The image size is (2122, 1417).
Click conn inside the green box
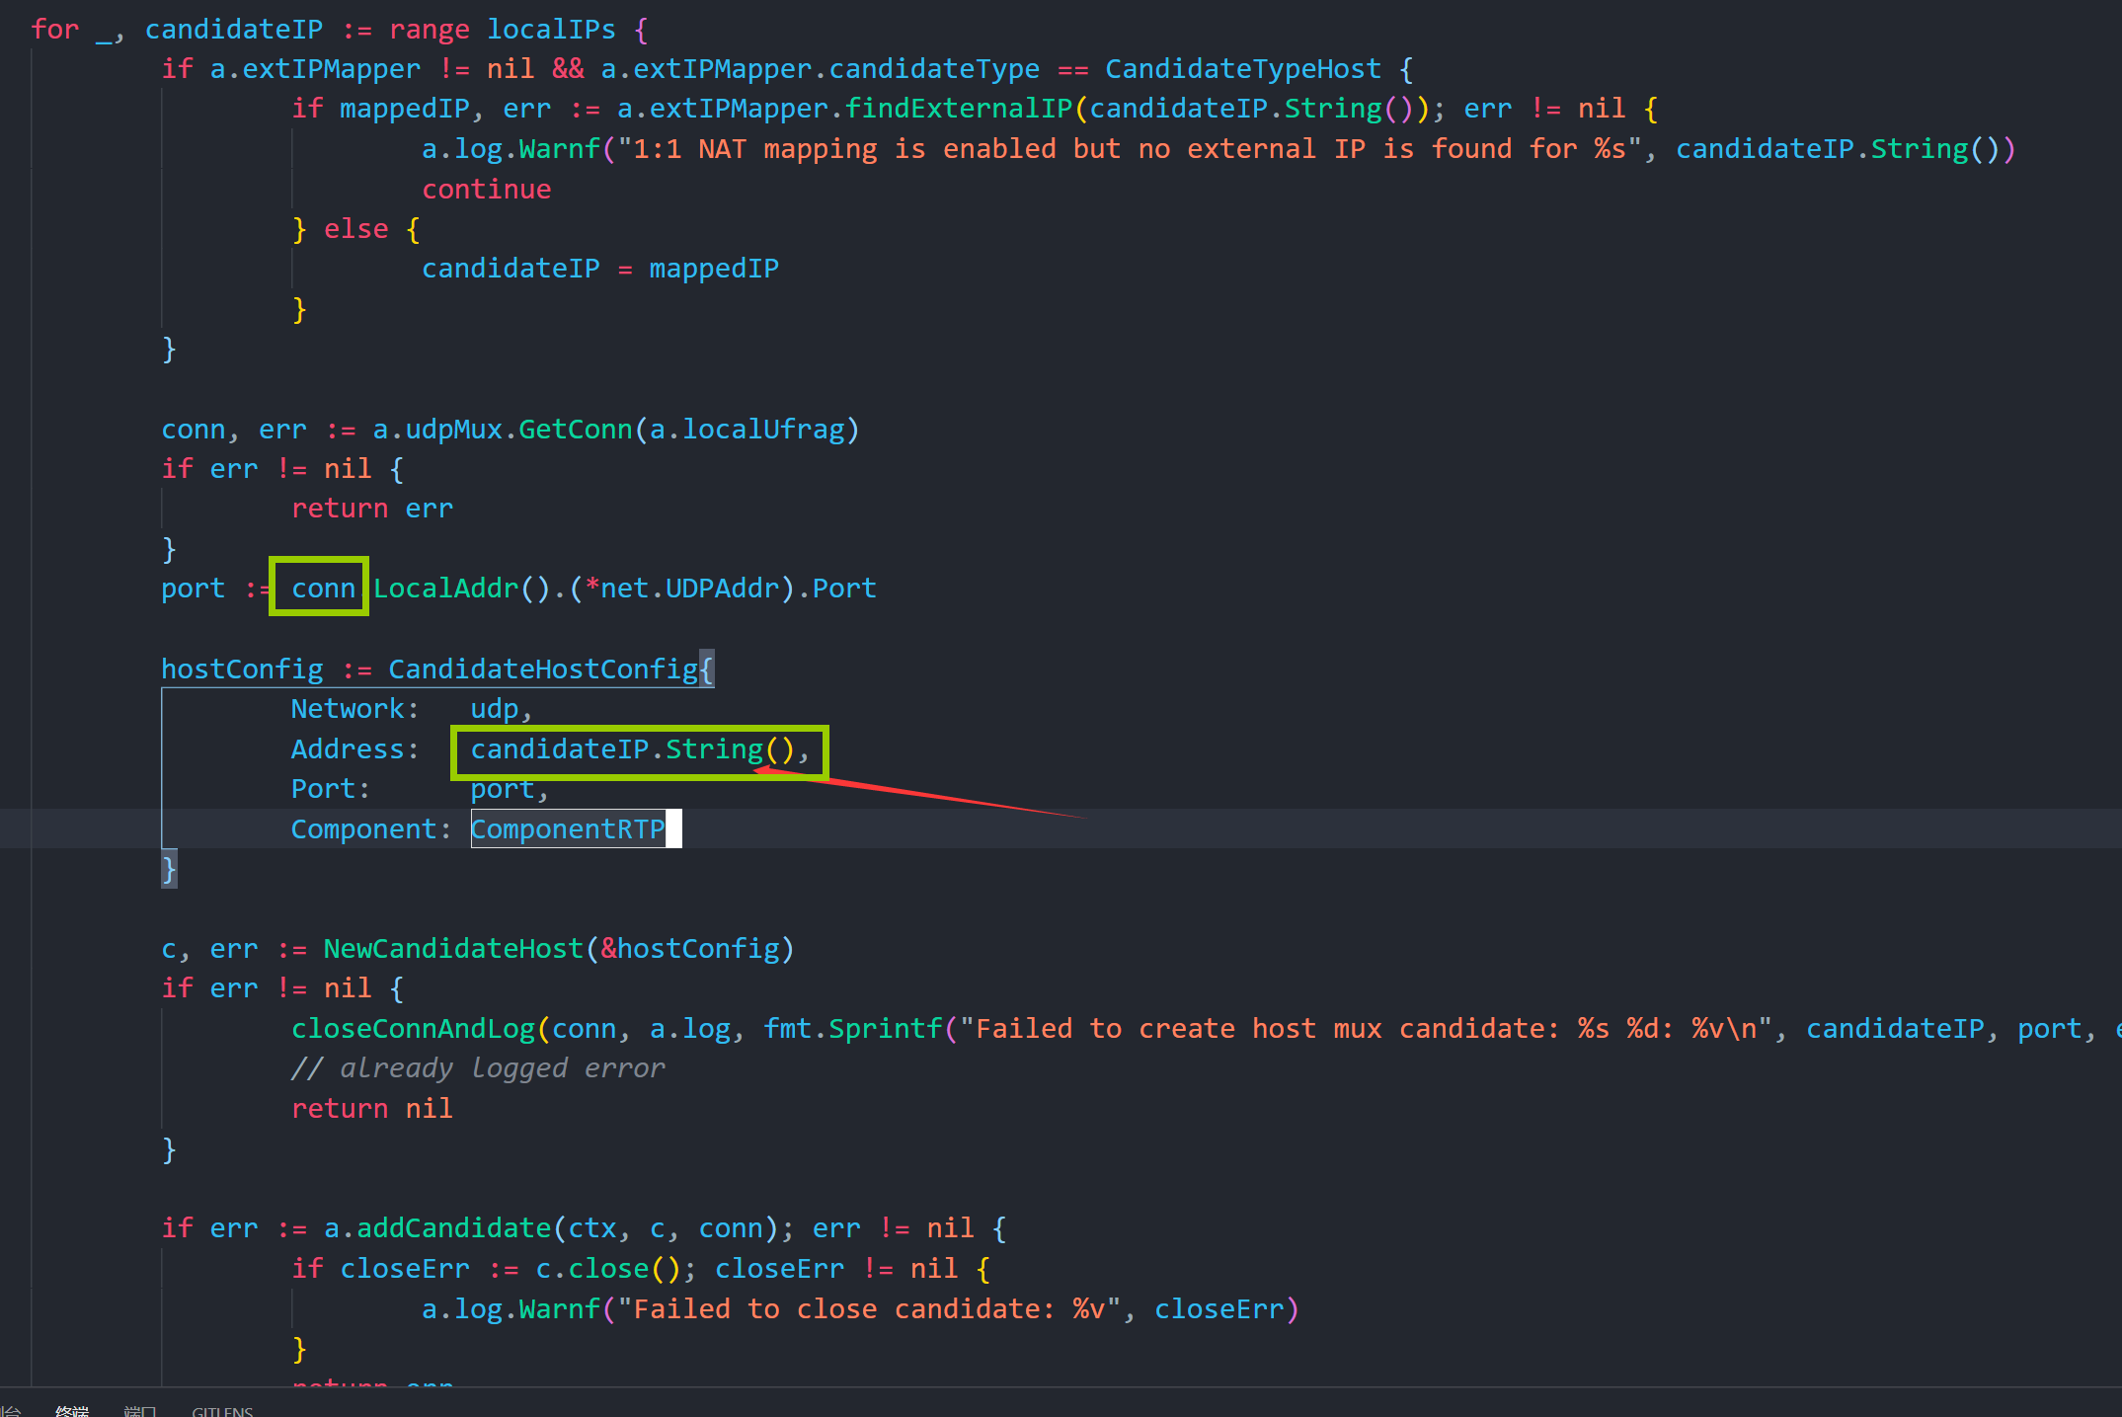point(323,589)
